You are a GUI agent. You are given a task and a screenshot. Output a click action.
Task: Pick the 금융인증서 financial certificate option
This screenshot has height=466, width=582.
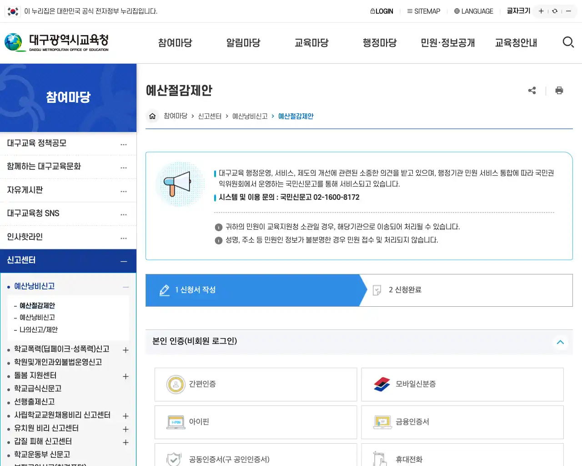click(462, 422)
